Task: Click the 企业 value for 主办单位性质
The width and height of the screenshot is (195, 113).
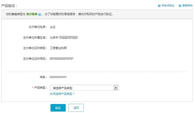Action: [x=53, y=27]
